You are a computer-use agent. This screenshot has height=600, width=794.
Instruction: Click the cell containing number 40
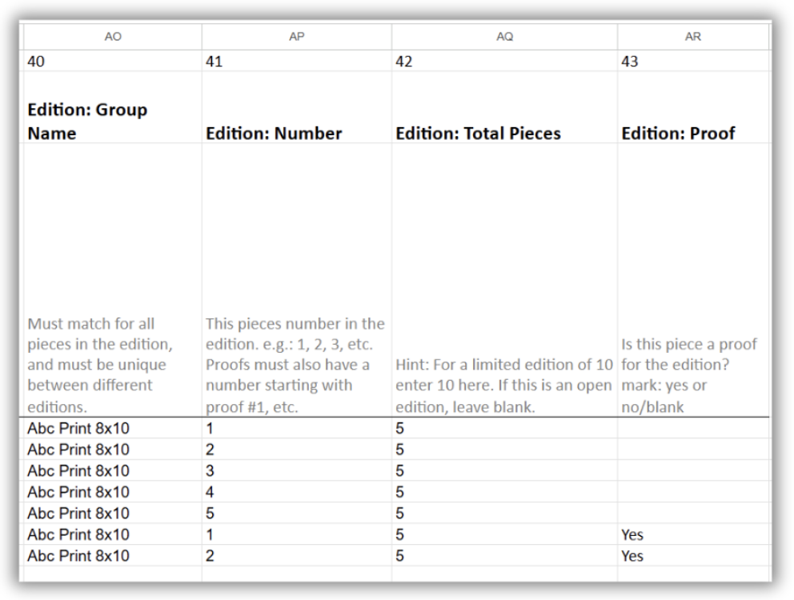click(112, 62)
